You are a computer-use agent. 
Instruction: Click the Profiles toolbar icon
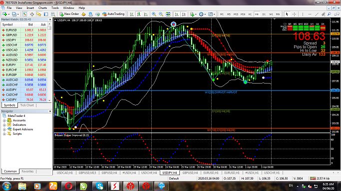point(14,14)
